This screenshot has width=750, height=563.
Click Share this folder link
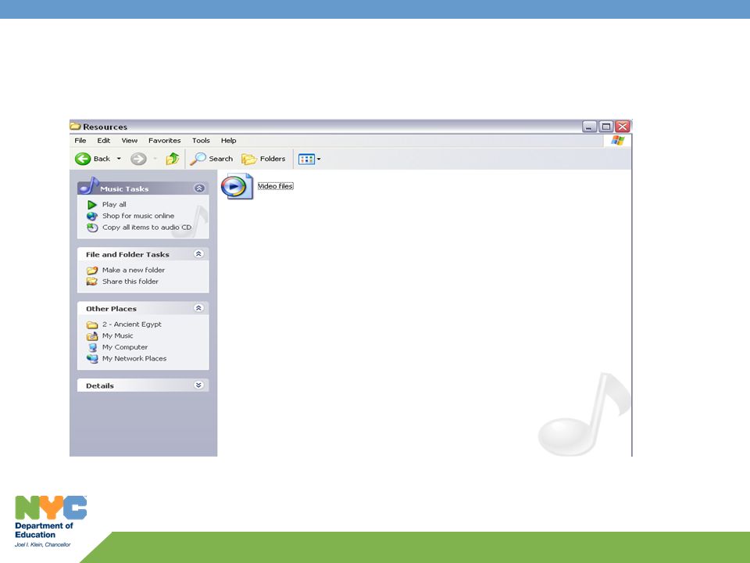[x=130, y=281]
